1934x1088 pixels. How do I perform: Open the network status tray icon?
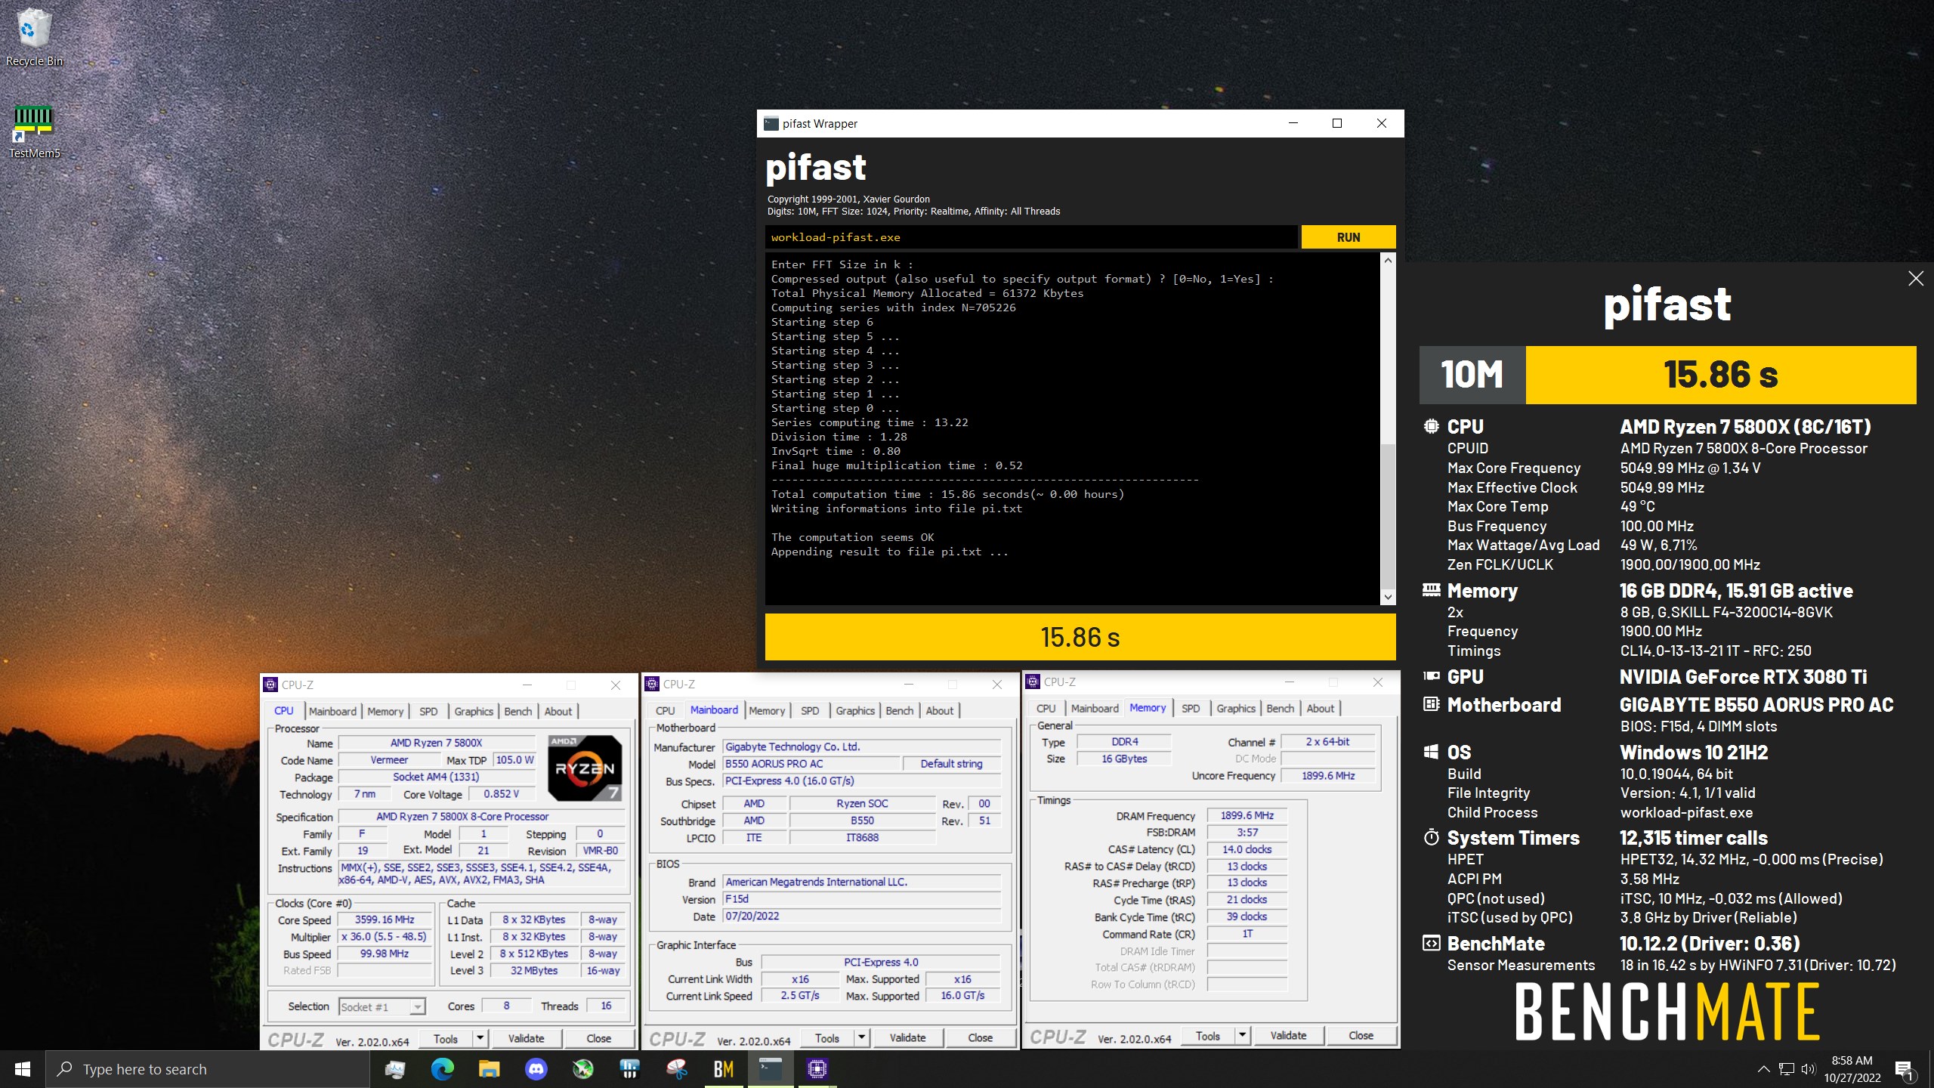pyautogui.click(x=1786, y=1069)
